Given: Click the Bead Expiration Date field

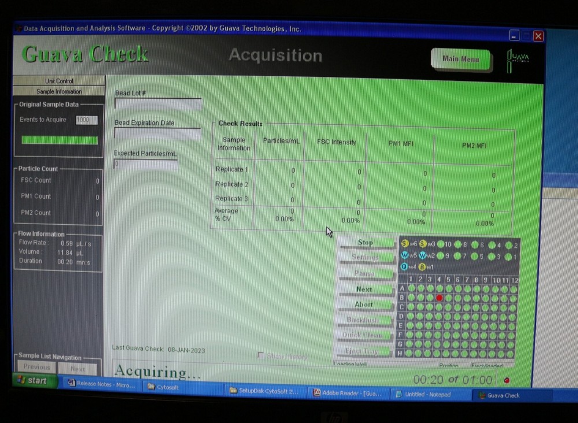Looking at the screenshot, I should click(158, 133).
